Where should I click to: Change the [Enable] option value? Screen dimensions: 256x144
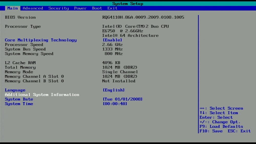pos(112,40)
